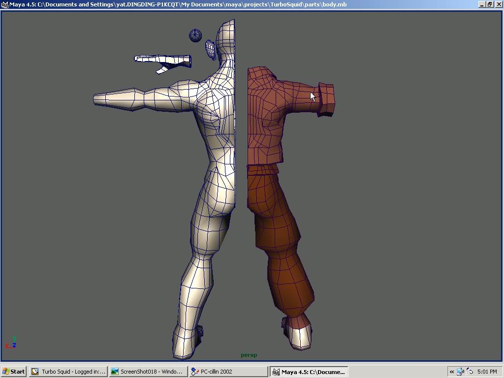Viewport: 504px width, 378px height.
Task: Switch to the Turbo Squid browser window
Action: point(68,372)
